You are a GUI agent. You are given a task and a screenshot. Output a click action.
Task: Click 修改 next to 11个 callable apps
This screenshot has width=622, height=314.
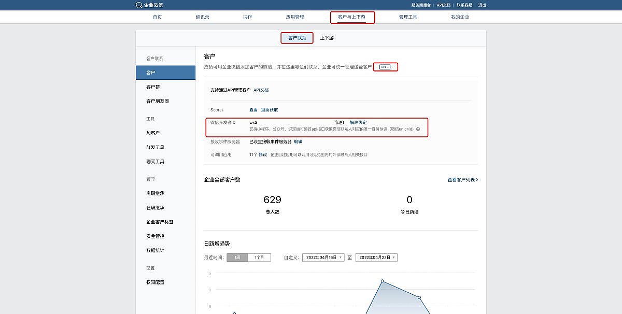coord(263,154)
